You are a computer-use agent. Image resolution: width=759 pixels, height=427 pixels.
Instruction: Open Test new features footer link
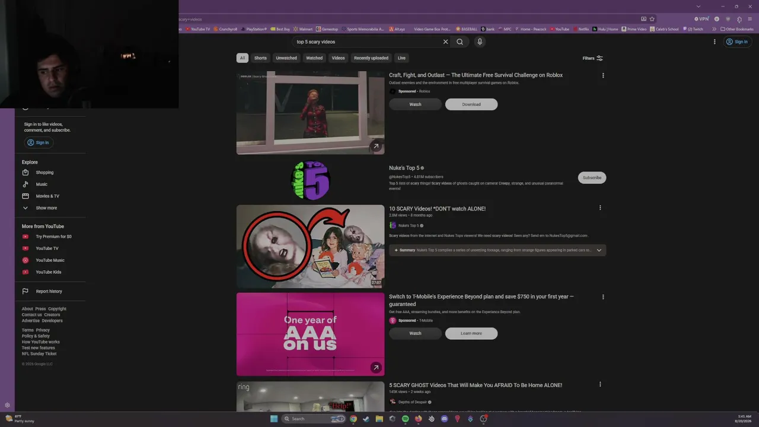(x=39, y=348)
